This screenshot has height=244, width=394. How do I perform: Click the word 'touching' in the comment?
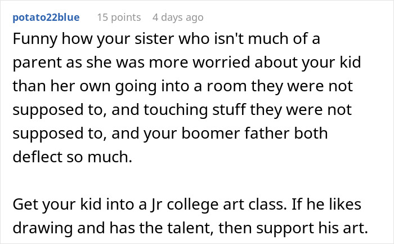coord(176,110)
